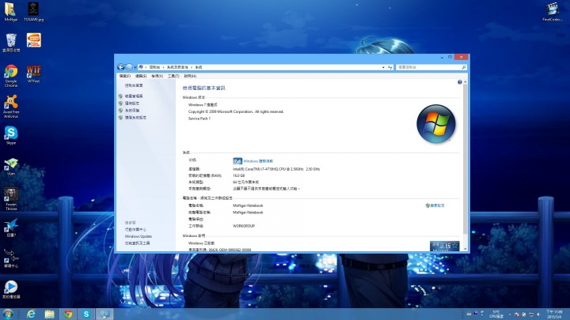Screen dimensions: 570x320
Task: Open the Tools menu in the menu bar
Action: pyautogui.click(x=173, y=76)
